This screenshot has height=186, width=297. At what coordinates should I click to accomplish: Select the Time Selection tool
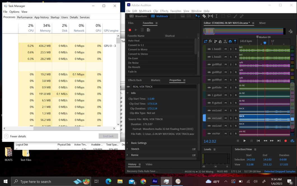click(x=216, y=16)
